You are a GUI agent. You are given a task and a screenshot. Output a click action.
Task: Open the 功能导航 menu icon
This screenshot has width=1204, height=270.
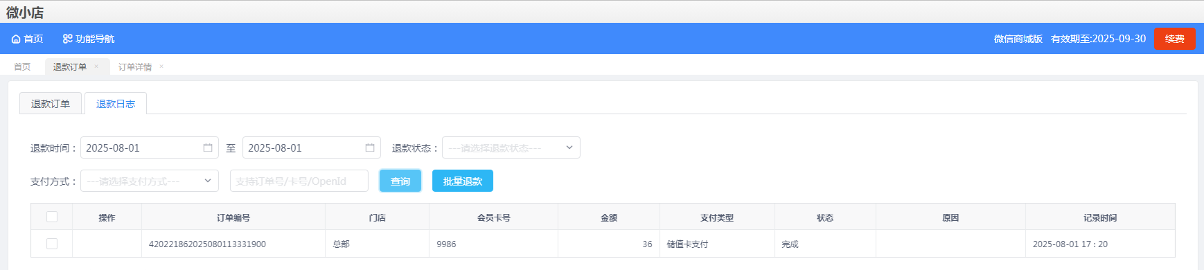[x=67, y=39]
